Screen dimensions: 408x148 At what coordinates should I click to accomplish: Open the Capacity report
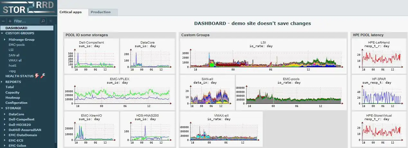[x=13, y=92]
